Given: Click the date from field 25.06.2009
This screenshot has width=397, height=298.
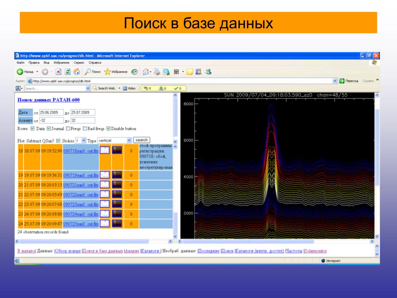Looking at the screenshot, I should [x=52, y=112].
